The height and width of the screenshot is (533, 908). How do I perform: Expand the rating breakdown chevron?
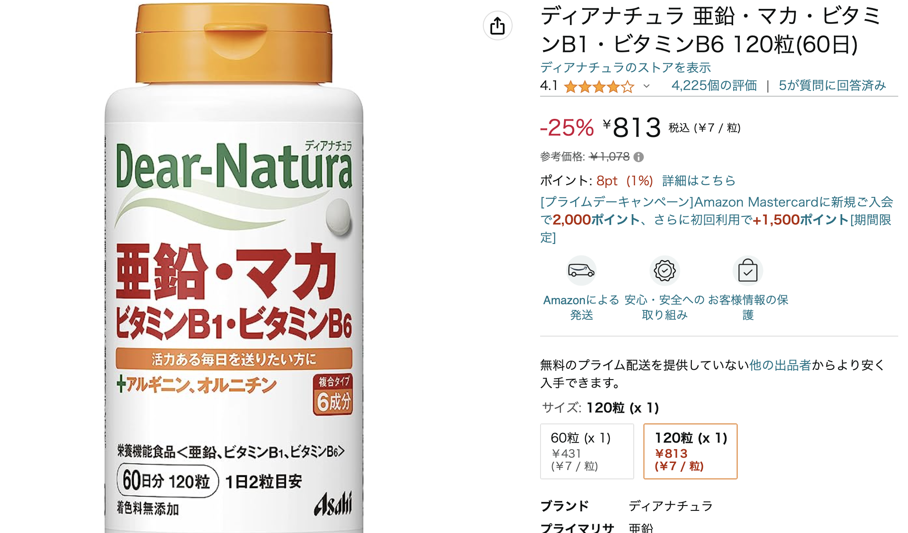(x=647, y=86)
